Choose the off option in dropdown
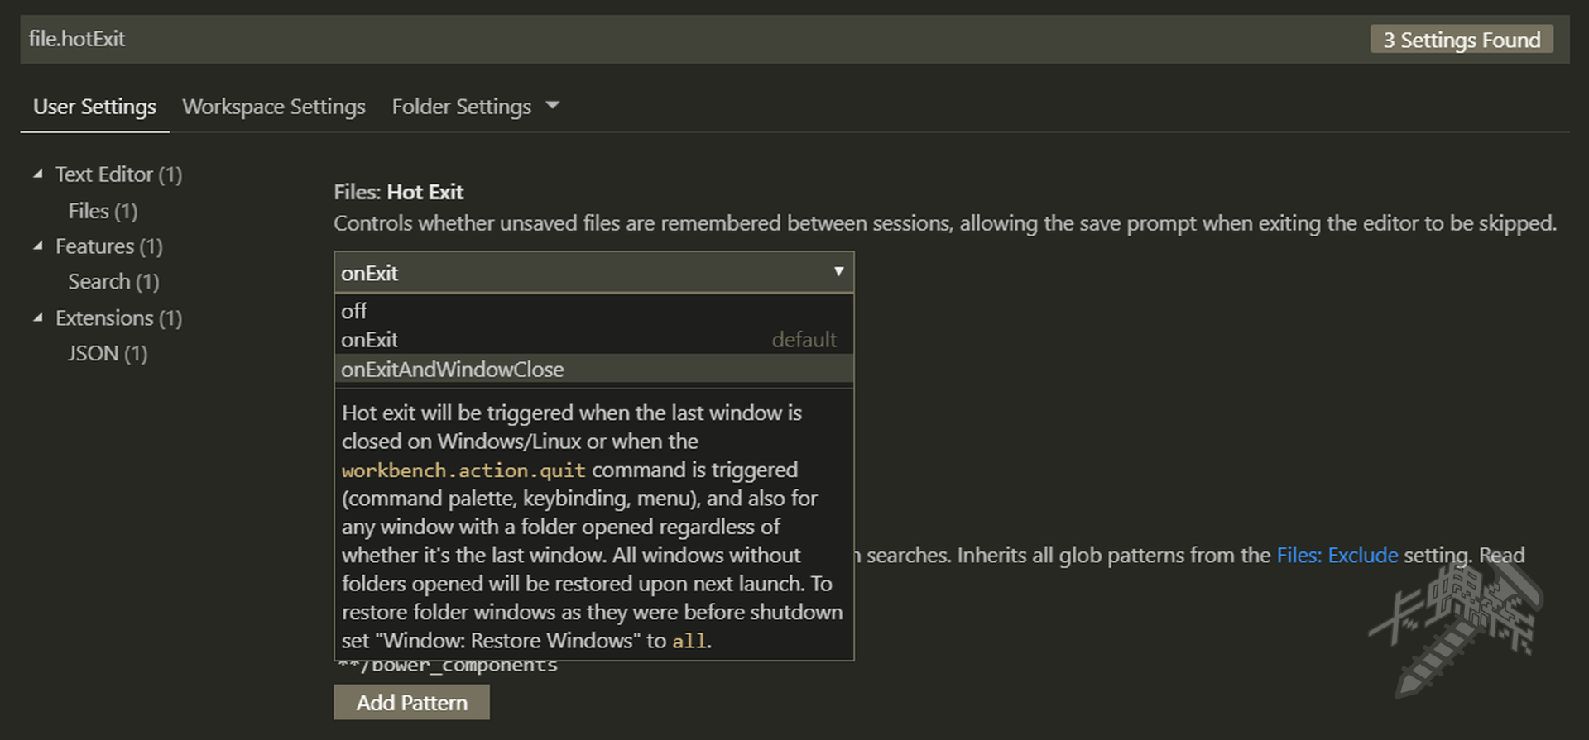 click(354, 311)
